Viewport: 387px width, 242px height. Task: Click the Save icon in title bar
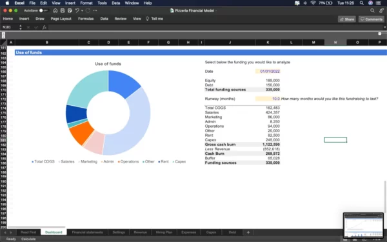click(x=63, y=10)
